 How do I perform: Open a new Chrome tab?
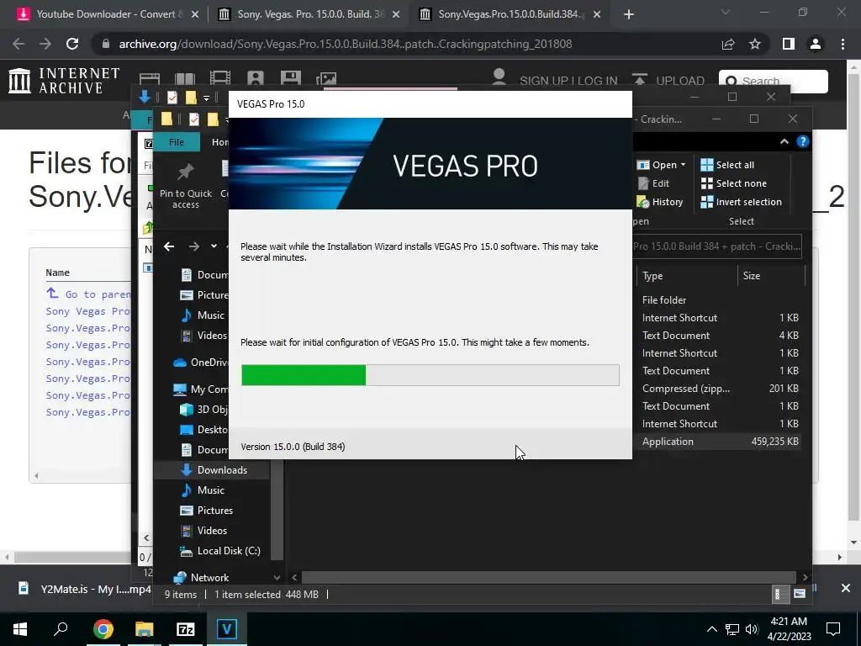point(629,14)
